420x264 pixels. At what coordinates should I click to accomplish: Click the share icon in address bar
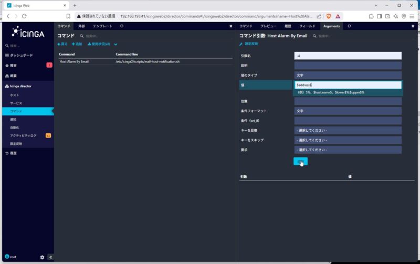point(319,16)
